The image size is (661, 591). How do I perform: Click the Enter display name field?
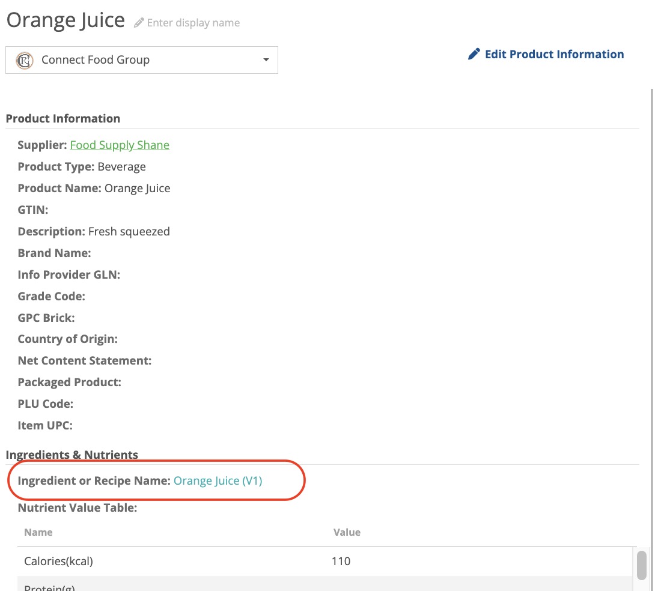pyautogui.click(x=193, y=23)
